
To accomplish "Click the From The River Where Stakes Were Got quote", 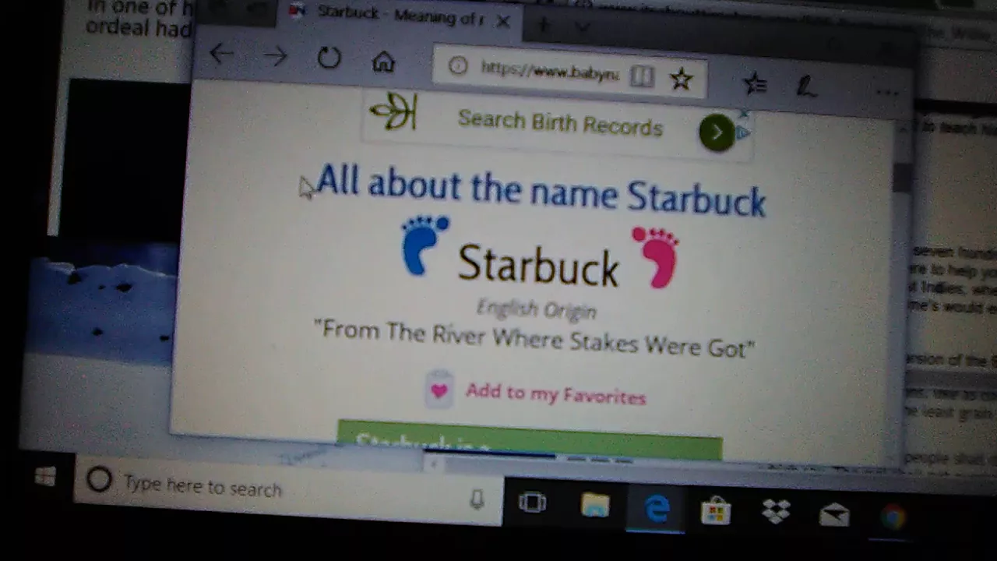I will click(534, 340).
